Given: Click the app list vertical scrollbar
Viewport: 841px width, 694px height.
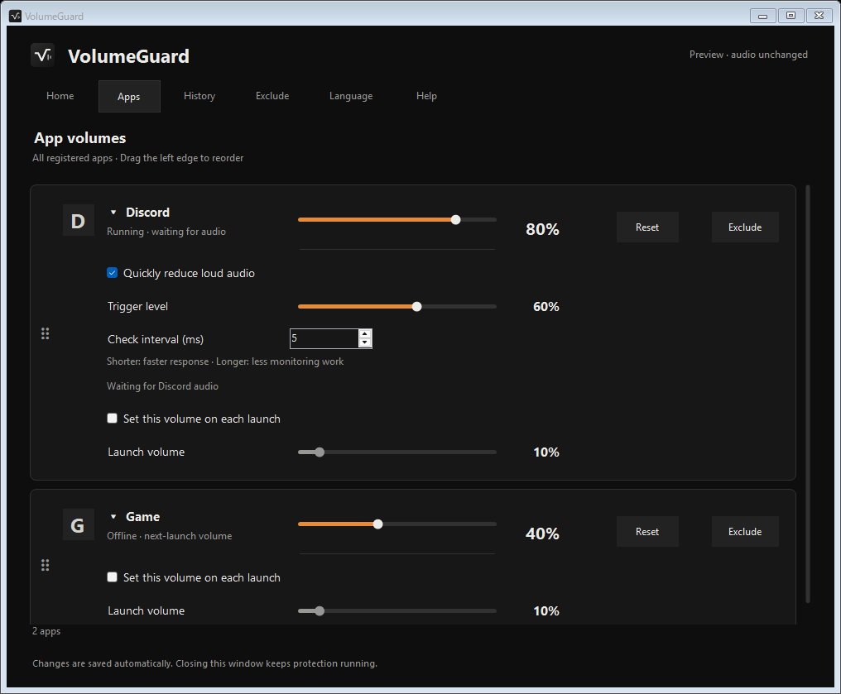Looking at the screenshot, I should [807, 394].
